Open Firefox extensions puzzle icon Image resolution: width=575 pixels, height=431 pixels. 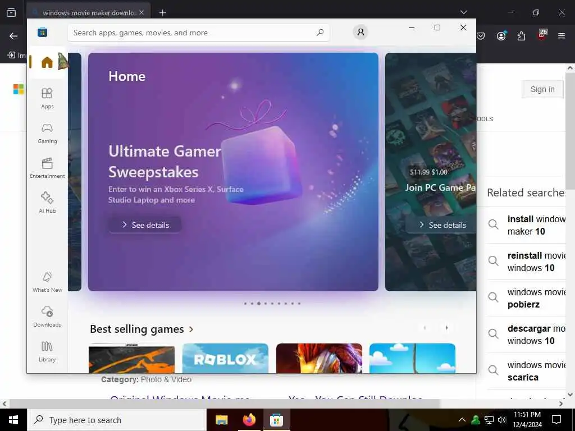click(x=521, y=36)
